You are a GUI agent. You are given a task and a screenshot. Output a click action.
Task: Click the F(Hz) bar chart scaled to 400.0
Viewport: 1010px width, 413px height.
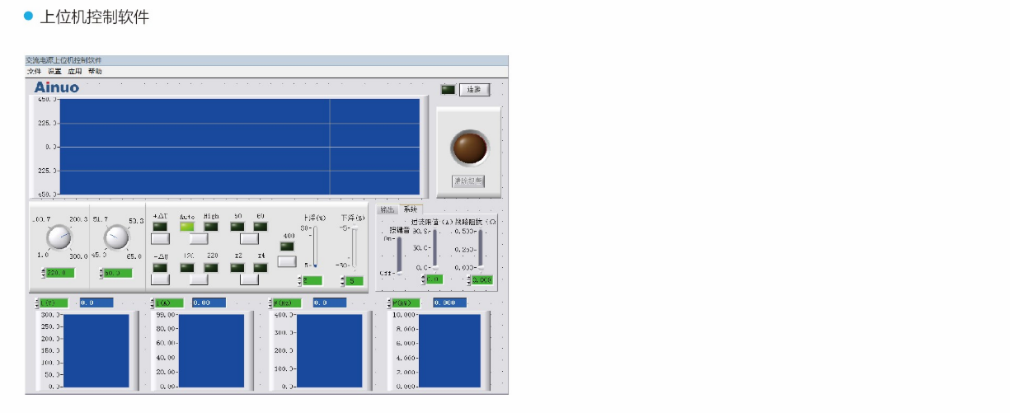(x=329, y=350)
